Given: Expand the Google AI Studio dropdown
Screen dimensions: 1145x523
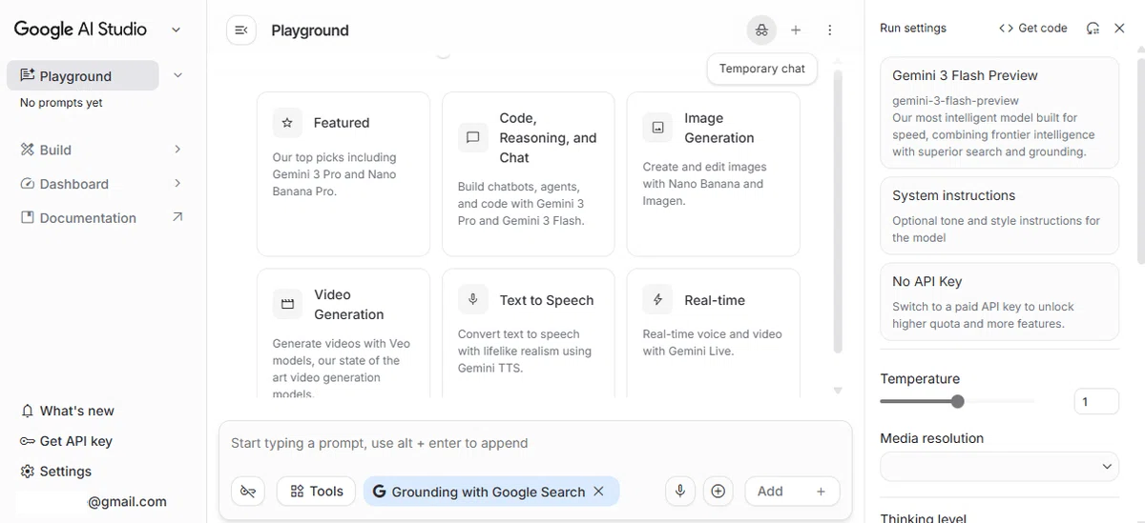Looking at the screenshot, I should (176, 30).
